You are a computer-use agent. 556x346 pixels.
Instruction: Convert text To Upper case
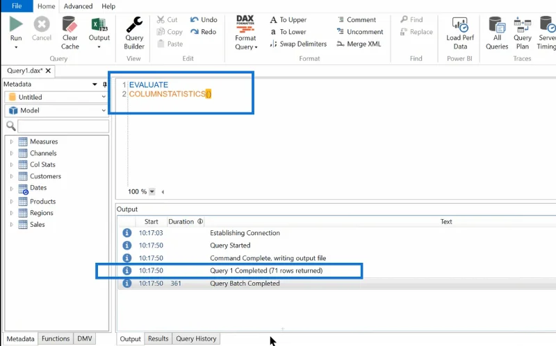tap(288, 20)
